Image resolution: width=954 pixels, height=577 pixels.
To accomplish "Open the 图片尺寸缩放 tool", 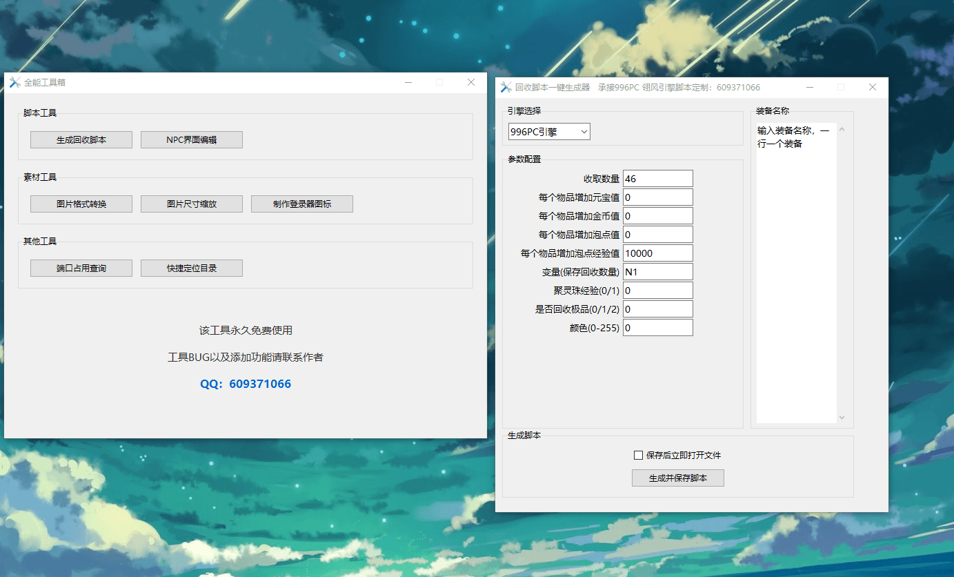I will click(192, 204).
